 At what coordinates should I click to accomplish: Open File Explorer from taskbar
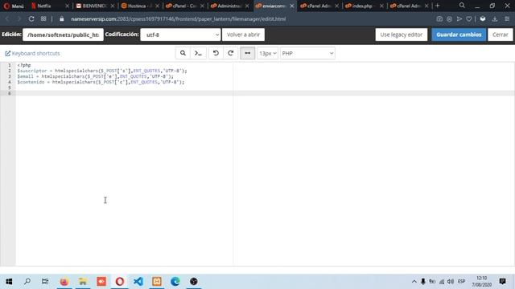tap(83, 282)
